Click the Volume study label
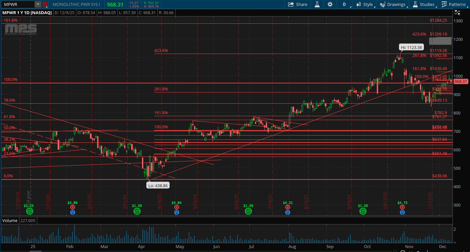The height and width of the screenshot is (252, 470). coord(9,220)
